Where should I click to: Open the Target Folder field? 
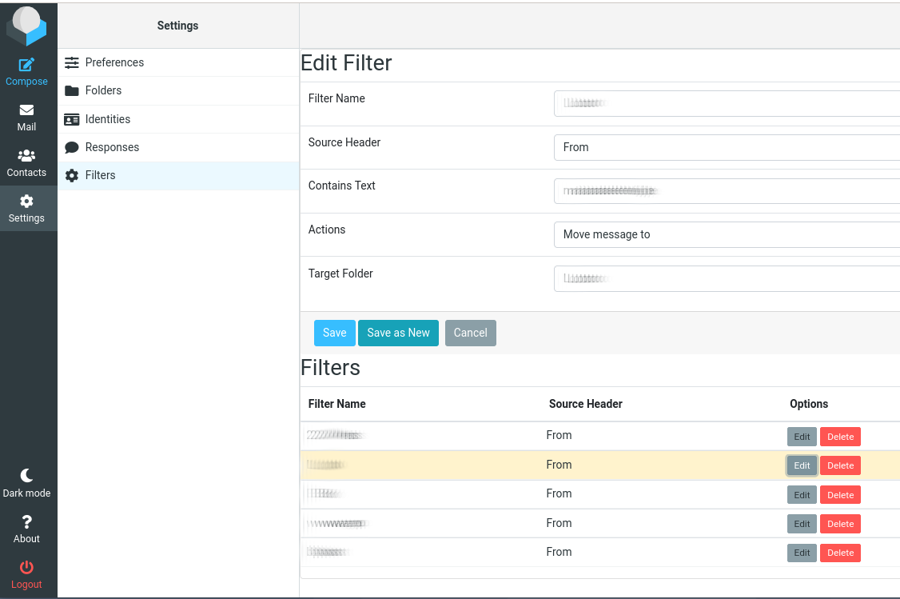[727, 278]
